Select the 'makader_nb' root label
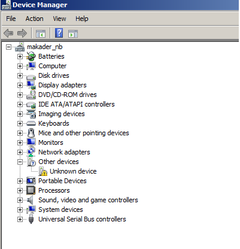The width and height of the screenshot is (240, 249). (45, 47)
